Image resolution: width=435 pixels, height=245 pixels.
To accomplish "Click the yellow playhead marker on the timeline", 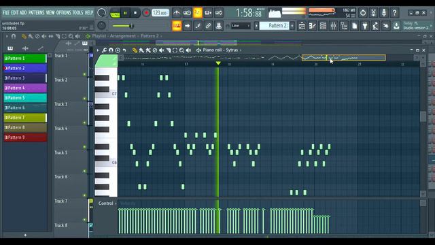I will click(218, 63).
